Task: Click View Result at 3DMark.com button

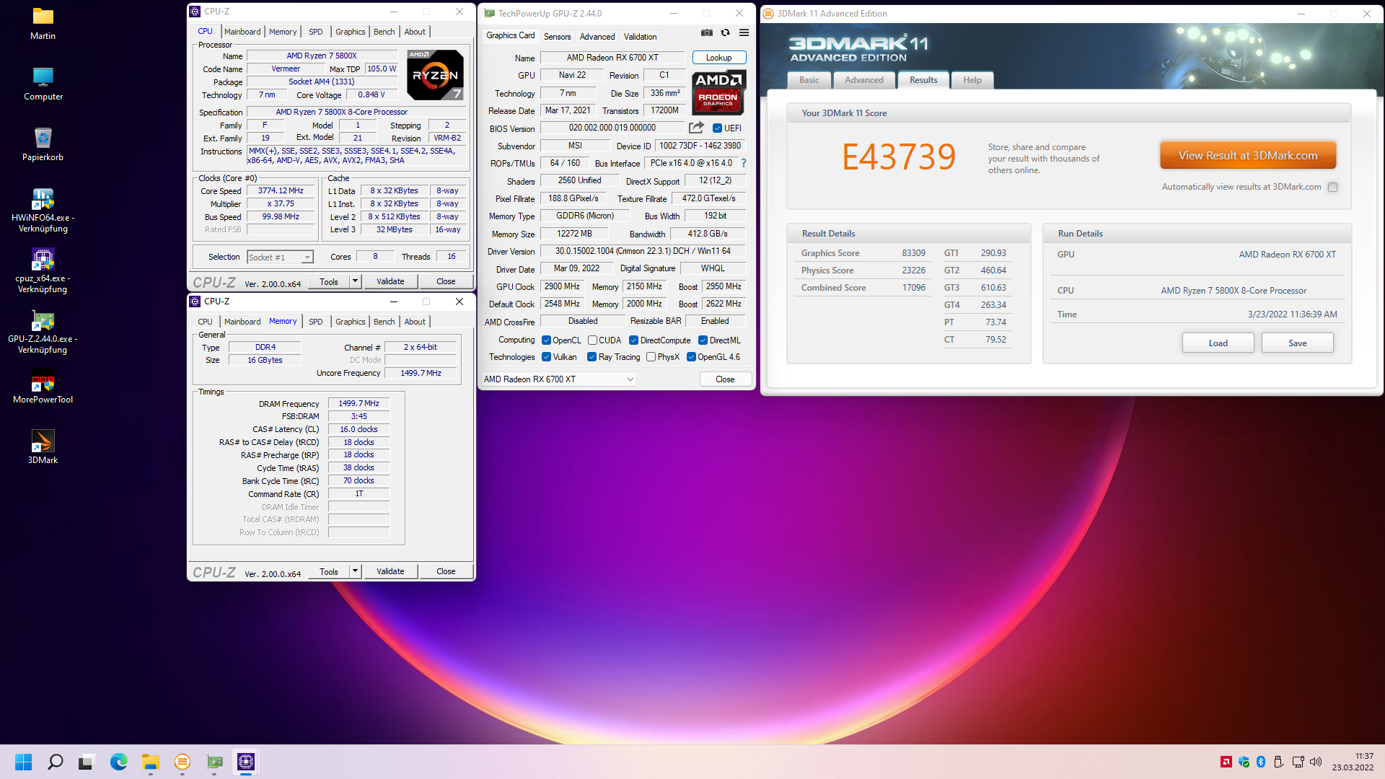Action: (1248, 155)
